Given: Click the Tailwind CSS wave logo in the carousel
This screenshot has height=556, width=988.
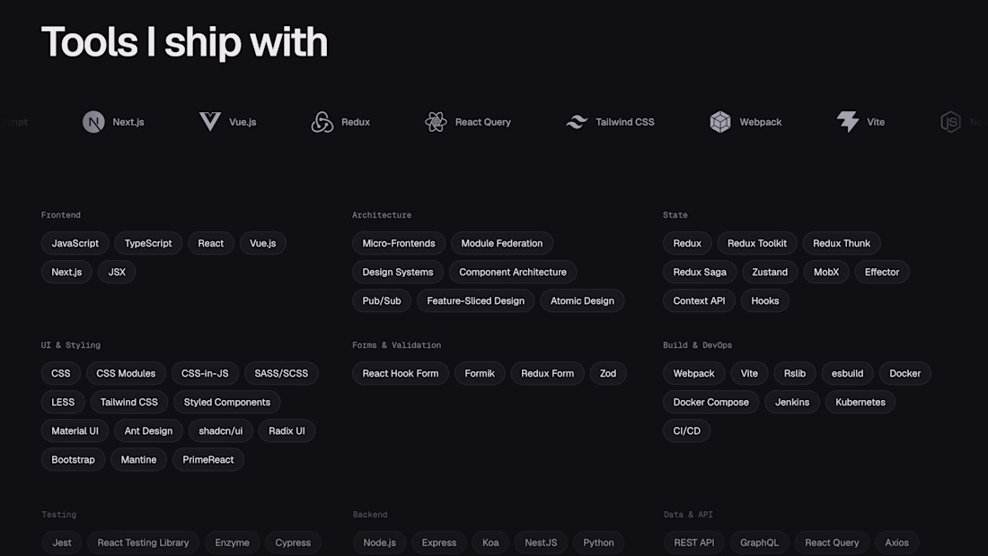Looking at the screenshot, I should click(x=577, y=122).
